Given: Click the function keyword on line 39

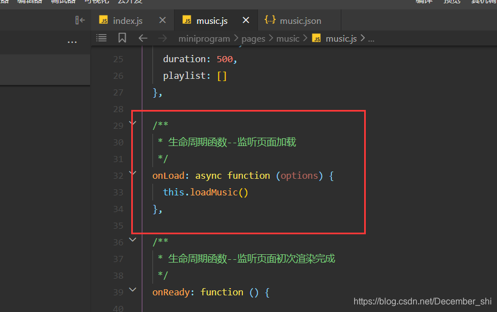Looking at the screenshot, I should [222, 292].
